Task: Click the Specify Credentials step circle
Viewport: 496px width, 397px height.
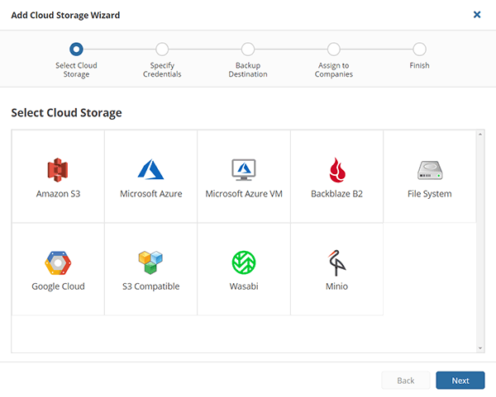Action: [162, 50]
